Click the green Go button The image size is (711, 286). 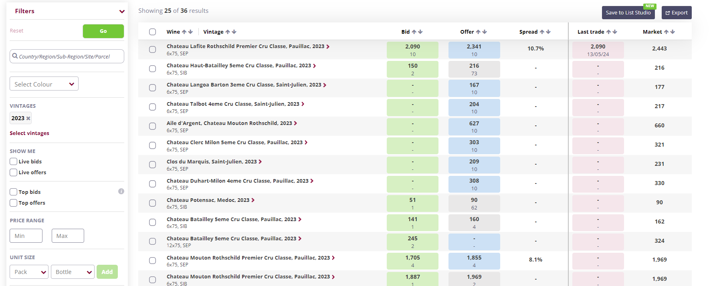click(x=103, y=31)
